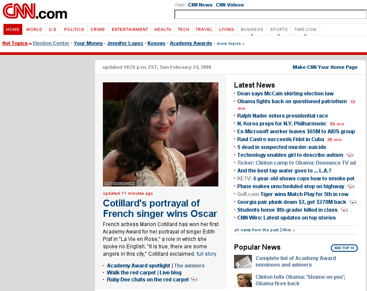Click the See Top 10 button
Viewport: 367px width, 291px height.
(344, 248)
